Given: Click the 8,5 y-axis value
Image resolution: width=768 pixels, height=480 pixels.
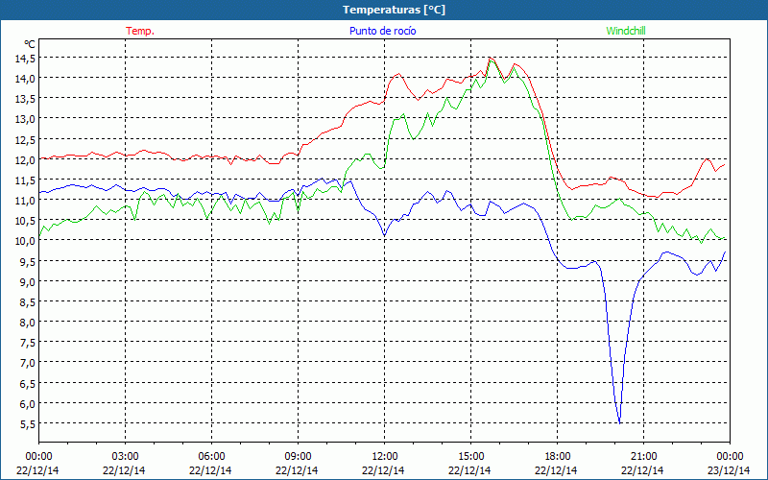Looking at the screenshot, I should click(28, 302).
